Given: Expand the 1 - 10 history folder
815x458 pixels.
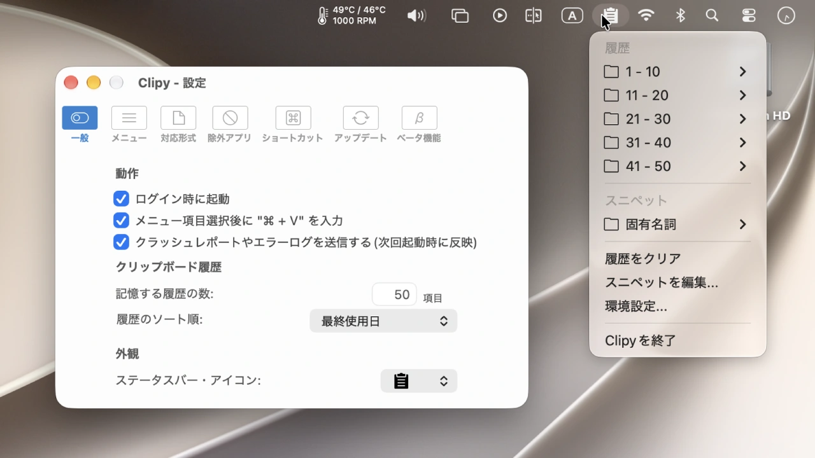Looking at the screenshot, I should click(677, 72).
